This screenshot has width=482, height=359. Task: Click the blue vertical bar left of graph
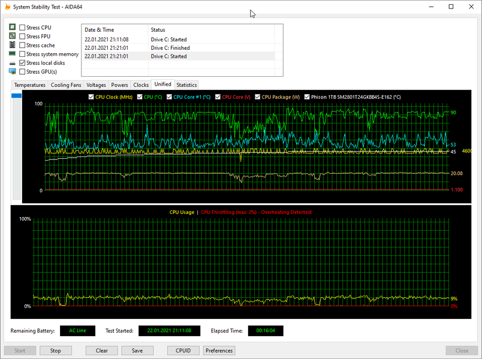coord(16,95)
